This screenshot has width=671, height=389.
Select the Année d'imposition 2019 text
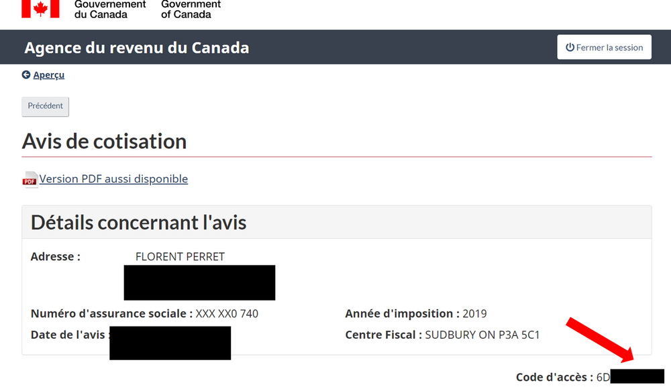click(416, 313)
